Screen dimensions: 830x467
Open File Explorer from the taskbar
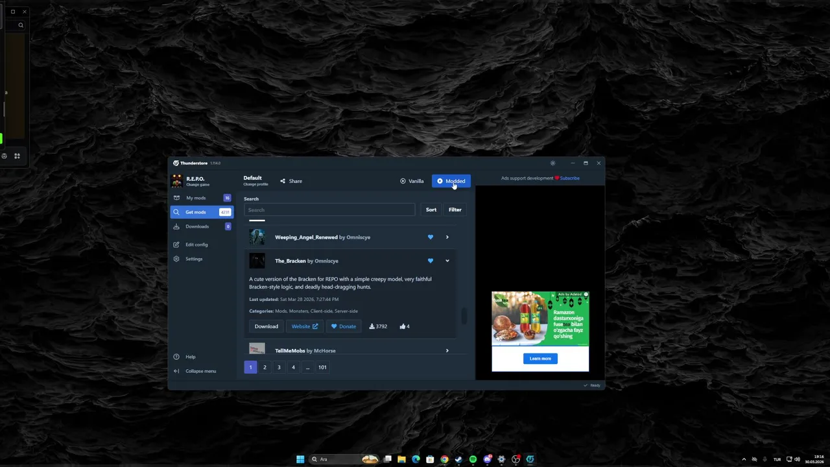tap(401, 459)
